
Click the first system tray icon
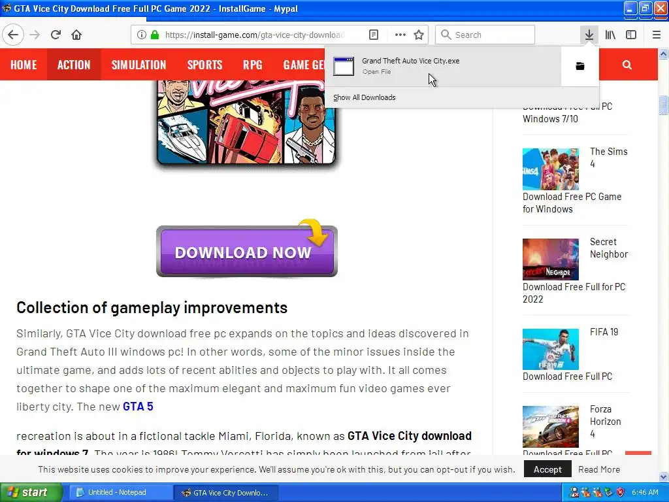point(574,493)
